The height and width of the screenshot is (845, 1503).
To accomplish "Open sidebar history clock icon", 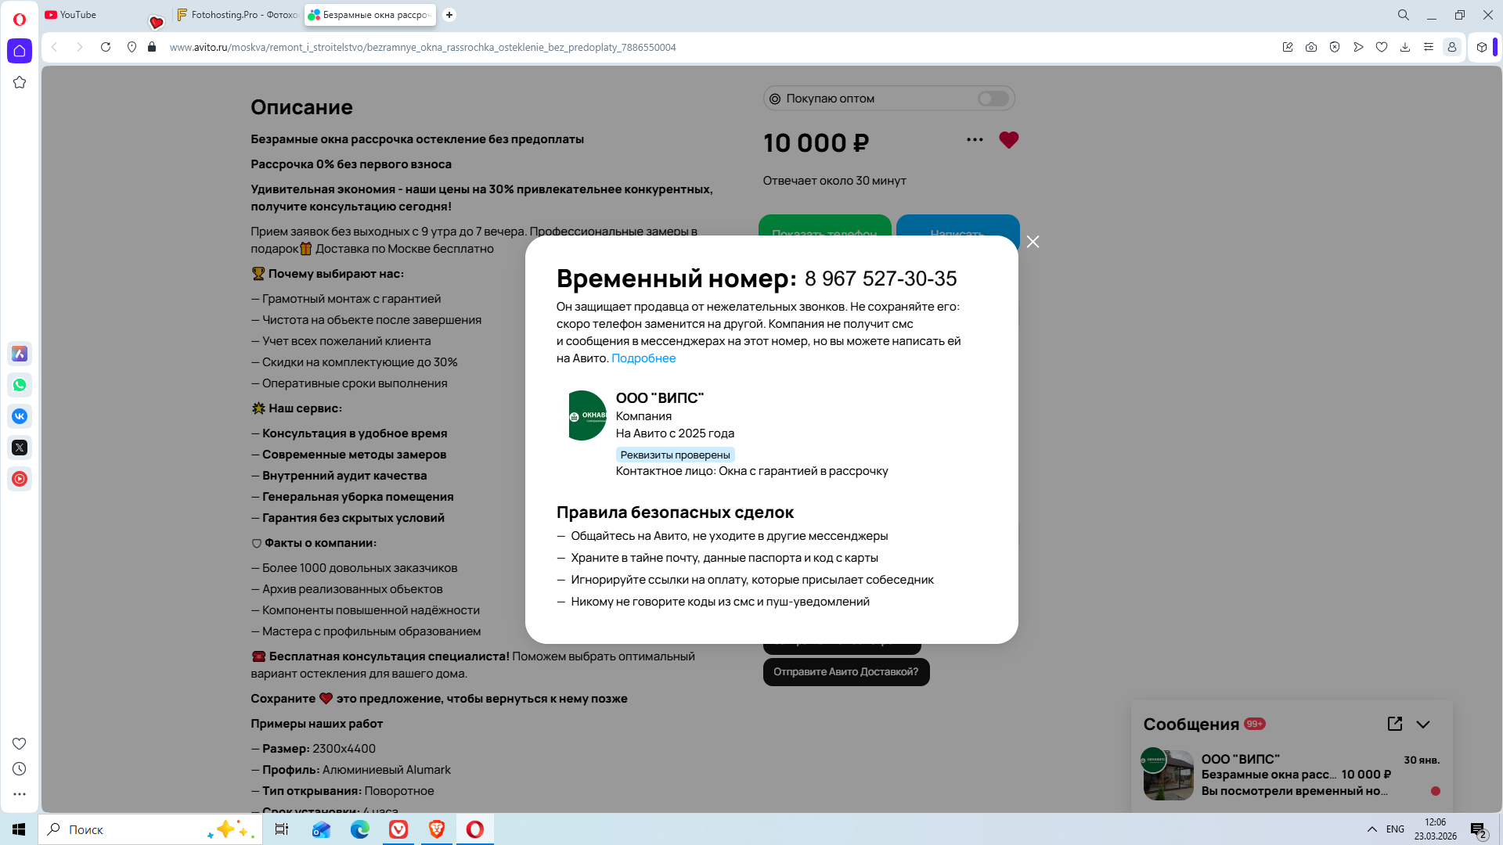I will tap(20, 769).
